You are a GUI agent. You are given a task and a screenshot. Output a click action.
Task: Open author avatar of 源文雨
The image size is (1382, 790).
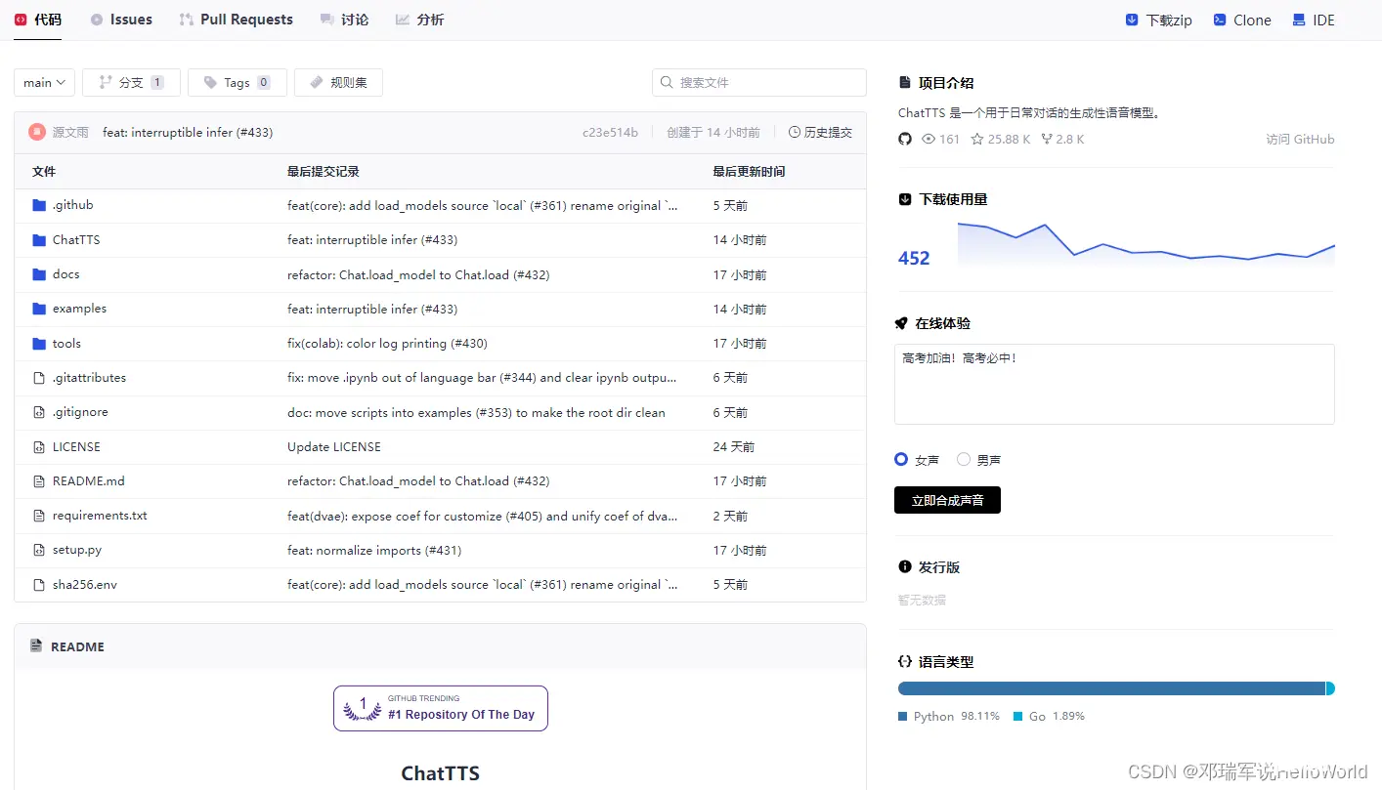(37, 132)
